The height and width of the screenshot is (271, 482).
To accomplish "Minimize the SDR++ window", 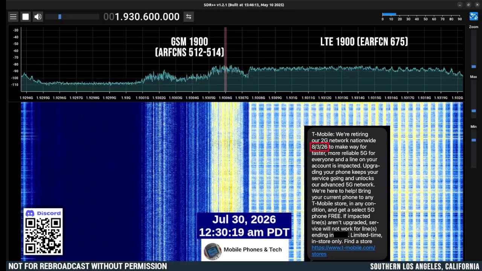I will coord(460,5).
